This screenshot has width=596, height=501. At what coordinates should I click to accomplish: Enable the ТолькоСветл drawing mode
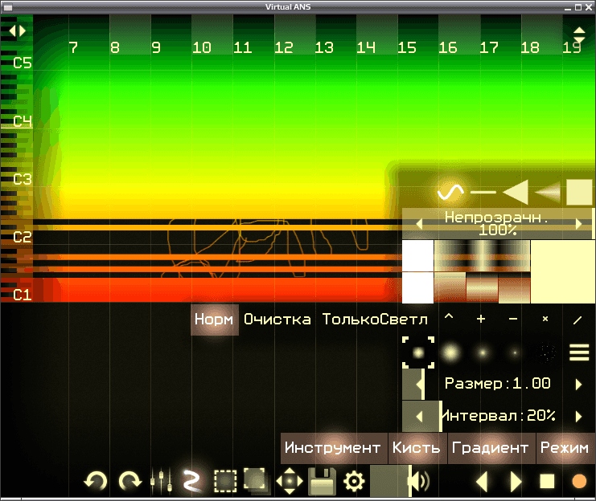pyautogui.click(x=375, y=320)
